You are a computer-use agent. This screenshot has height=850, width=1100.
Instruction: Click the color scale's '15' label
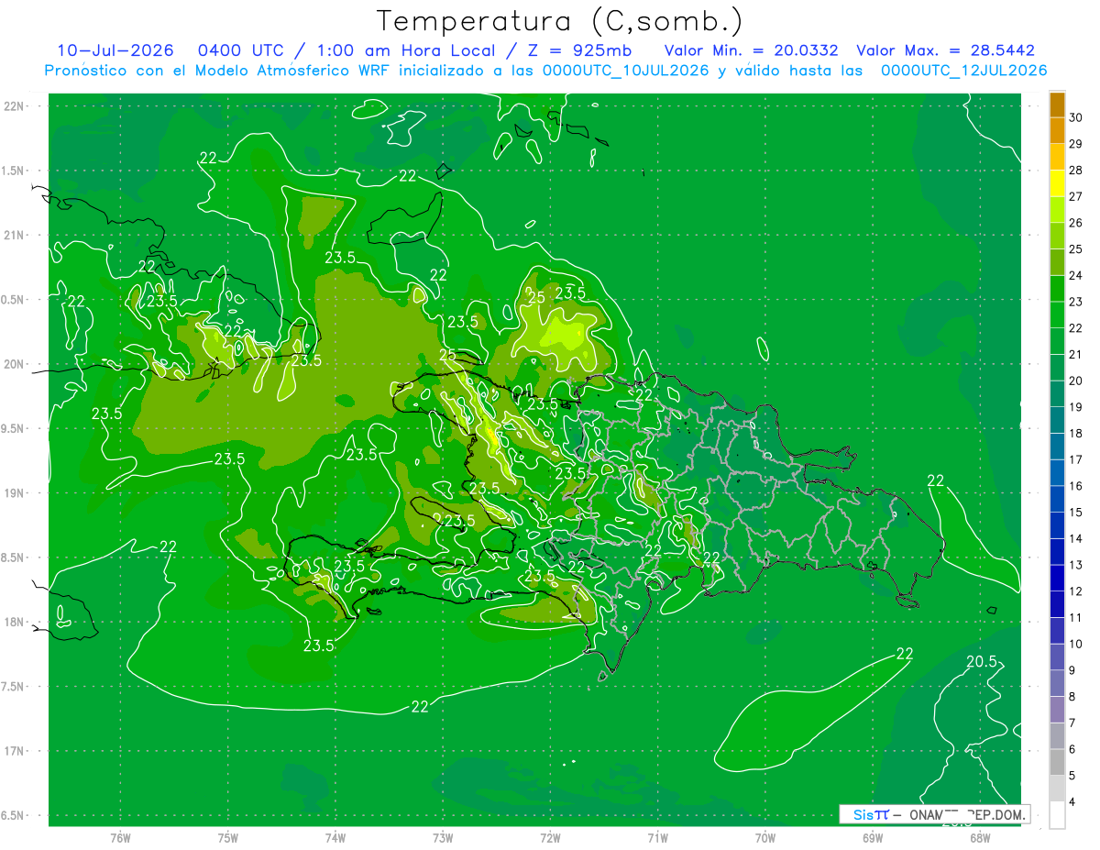click(x=1076, y=513)
